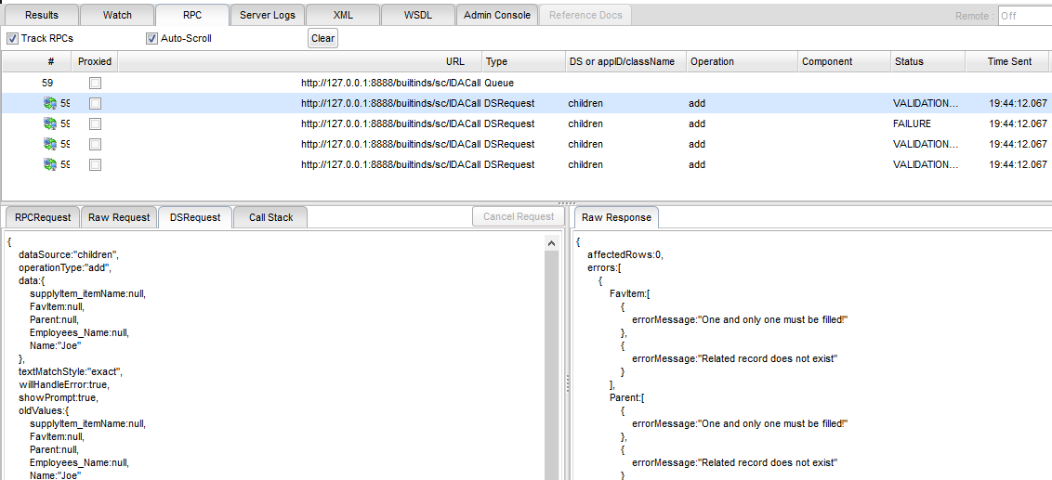Select the RPC tab
Screen dimensions: 1052x480
(191, 15)
